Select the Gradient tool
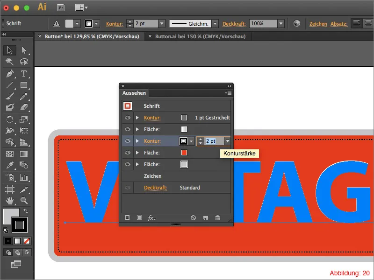This screenshot has height=280, width=374. 24,154
